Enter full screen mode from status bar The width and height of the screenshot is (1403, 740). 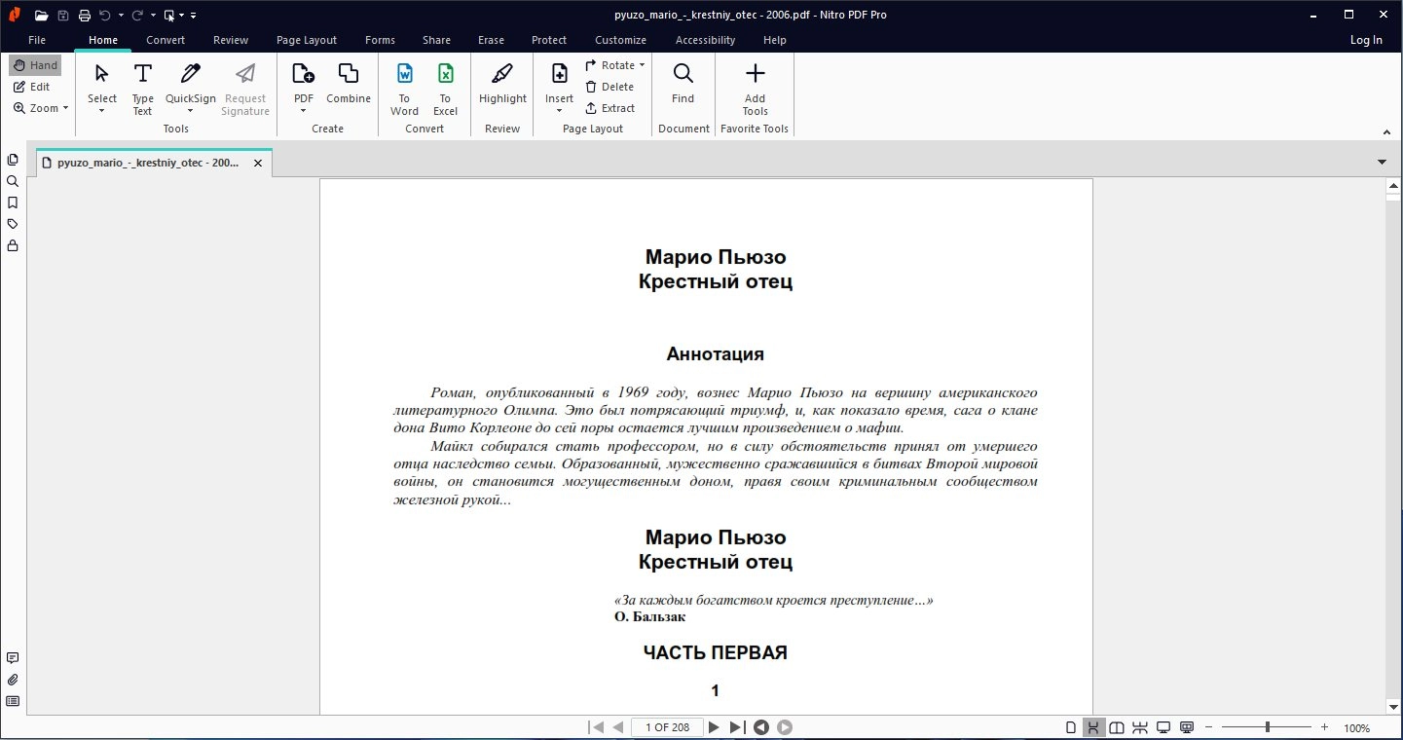tap(1163, 727)
